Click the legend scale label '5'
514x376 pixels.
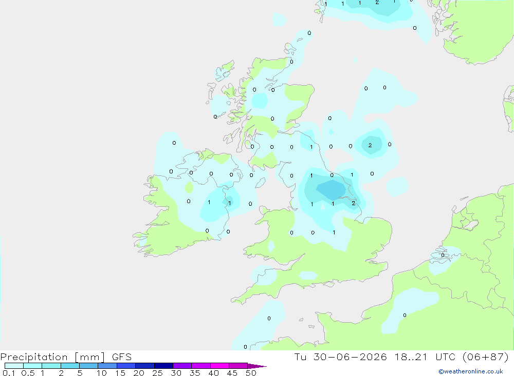click(x=80, y=373)
